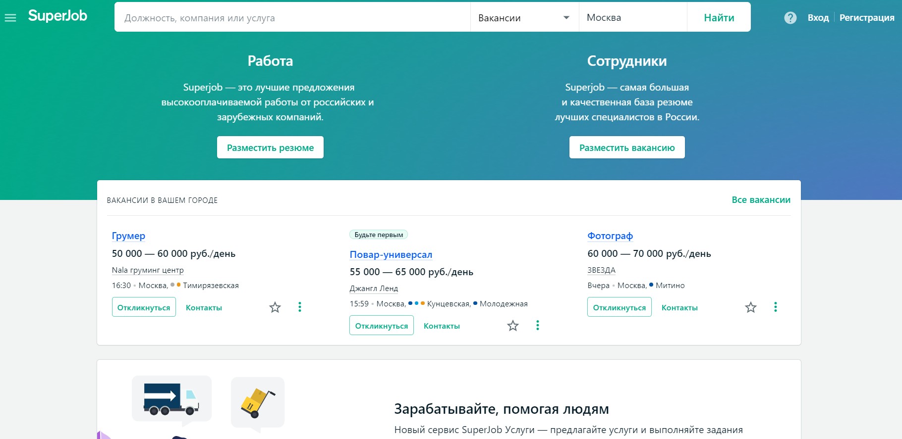Click the Тимирязевская metro station text
The image size is (902, 439).
[x=211, y=286]
